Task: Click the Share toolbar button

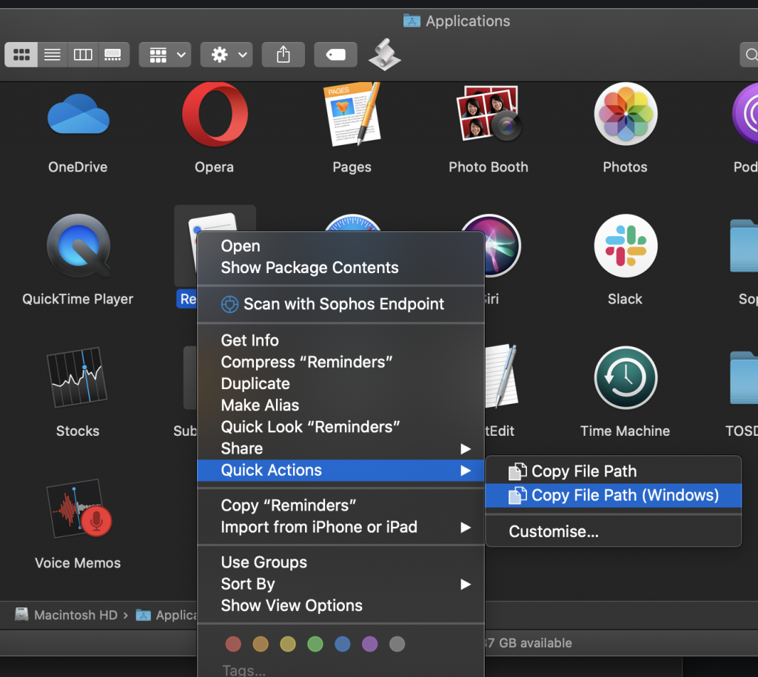Action: (284, 55)
